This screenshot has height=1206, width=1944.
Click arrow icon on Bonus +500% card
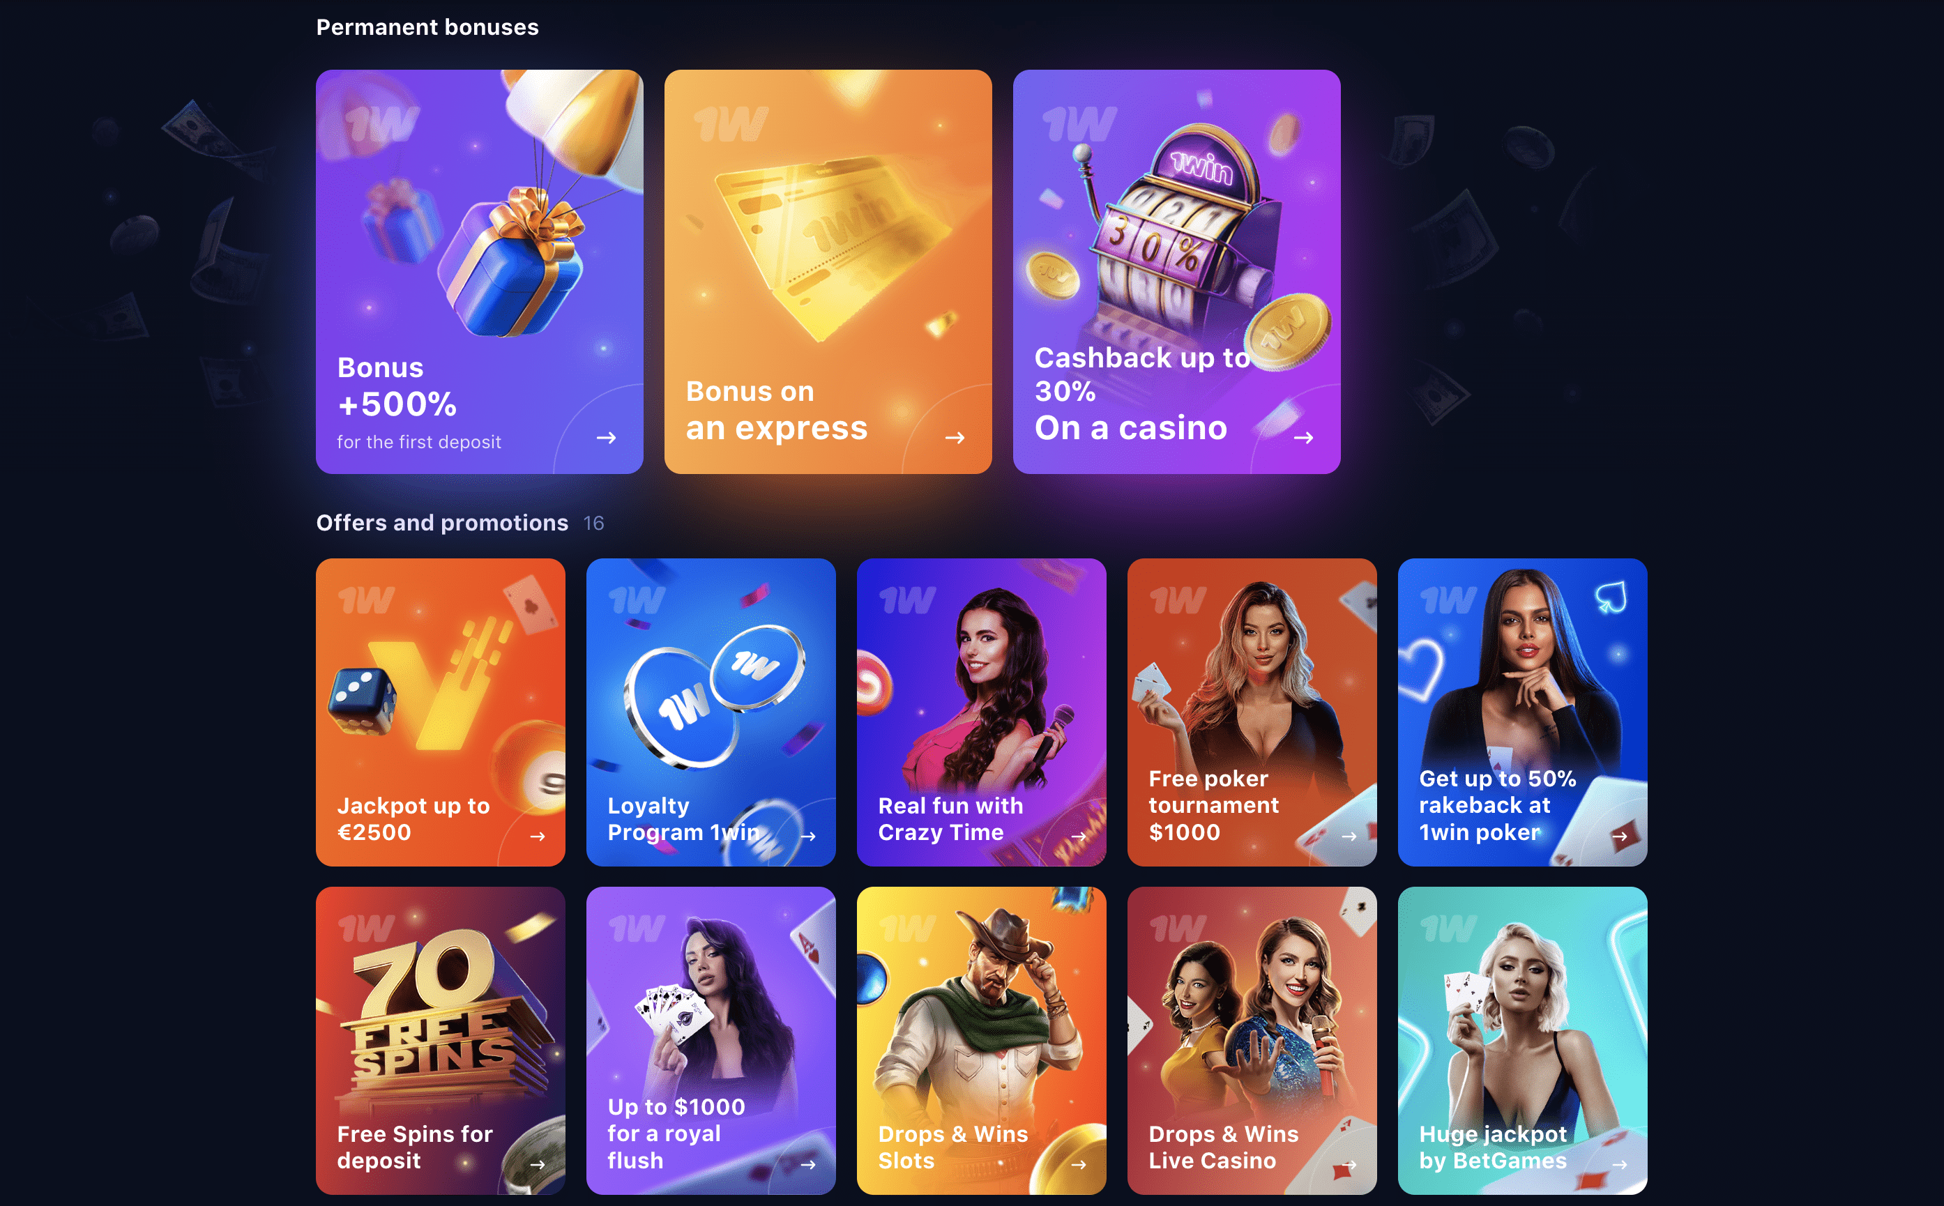pos(606,438)
